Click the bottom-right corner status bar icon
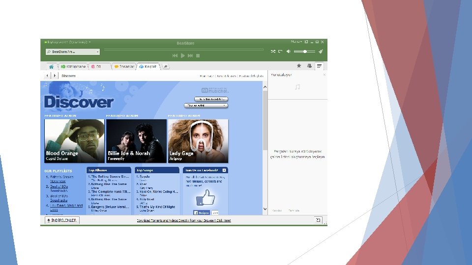 click(x=318, y=220)
